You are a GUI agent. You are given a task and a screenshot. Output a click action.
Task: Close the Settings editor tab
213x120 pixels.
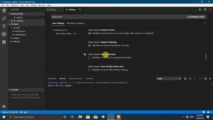(x=80, y=10)
